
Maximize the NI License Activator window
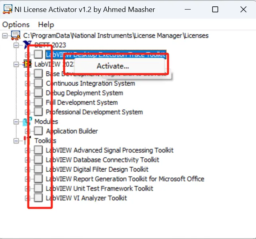(215, 9)
